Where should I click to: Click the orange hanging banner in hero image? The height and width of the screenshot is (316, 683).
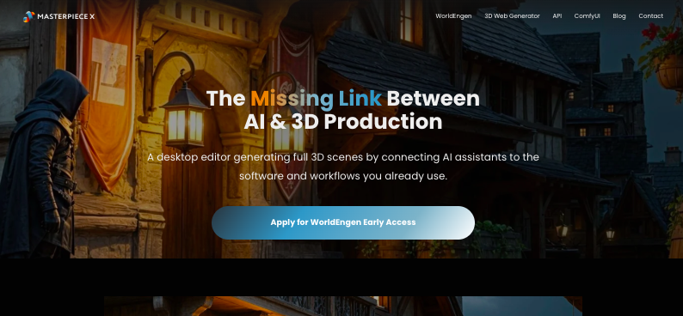tap(106, 91)
